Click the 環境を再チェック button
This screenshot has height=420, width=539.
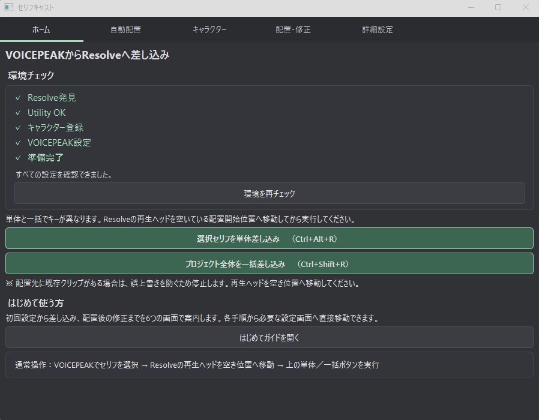click(269, 194)
